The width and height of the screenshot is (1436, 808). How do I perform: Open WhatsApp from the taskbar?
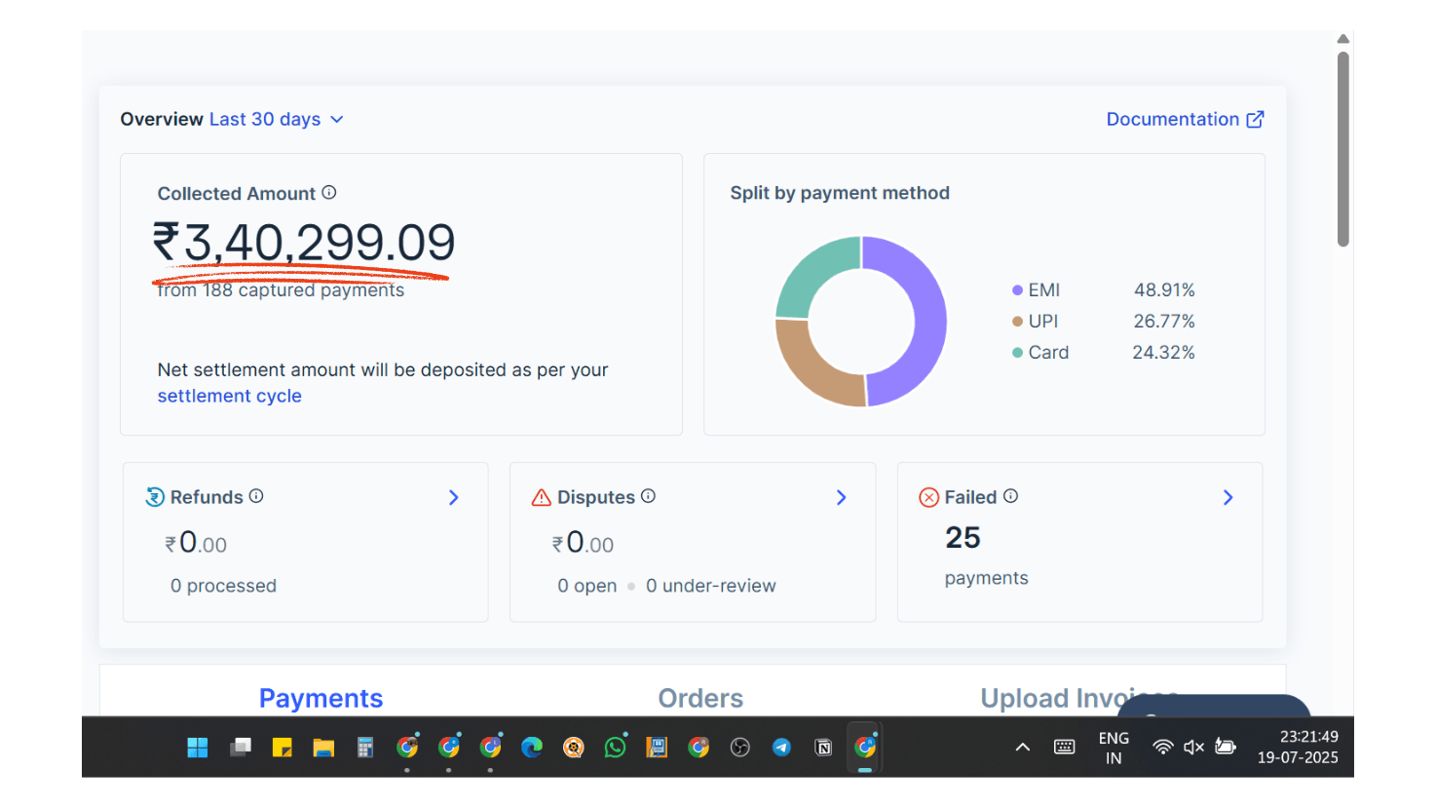[615, 748]
